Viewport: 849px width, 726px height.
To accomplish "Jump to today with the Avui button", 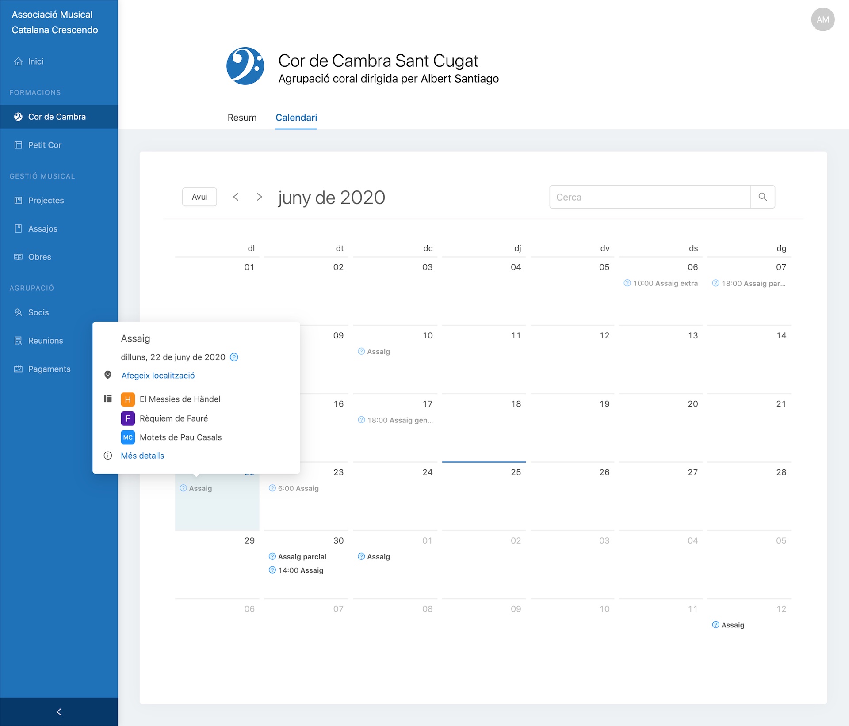I will pos(199,197).
